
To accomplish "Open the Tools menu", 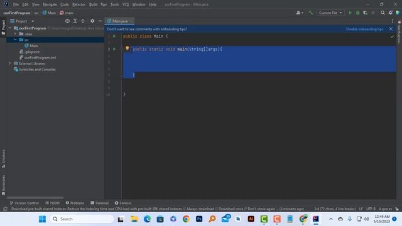I will pyautogui.click(x=114, y=4).
